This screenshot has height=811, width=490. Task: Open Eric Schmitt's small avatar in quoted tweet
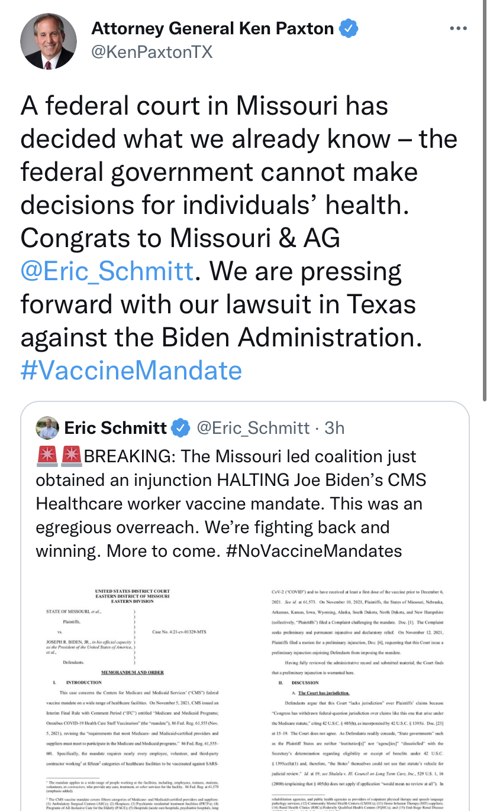coord(47,427)
